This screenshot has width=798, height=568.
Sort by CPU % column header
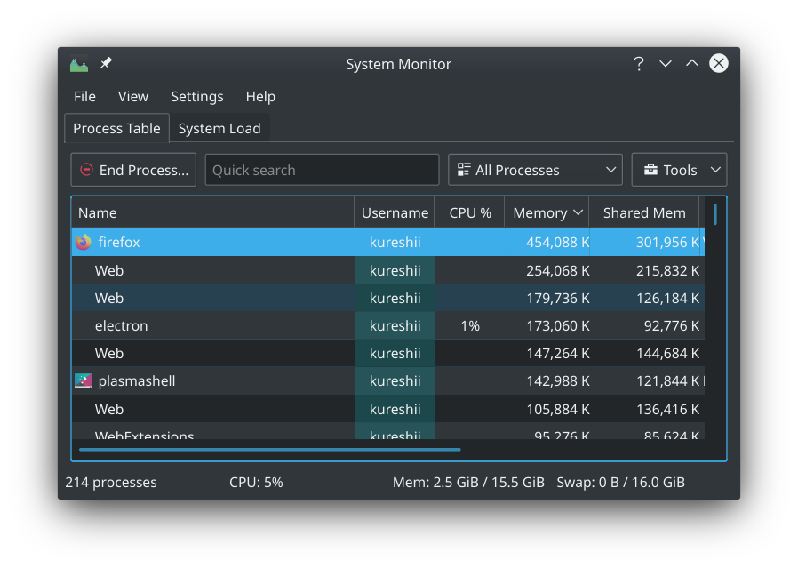point(470,212)
